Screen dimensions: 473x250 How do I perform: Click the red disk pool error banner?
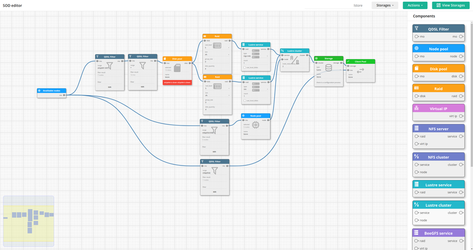(177, 82)
